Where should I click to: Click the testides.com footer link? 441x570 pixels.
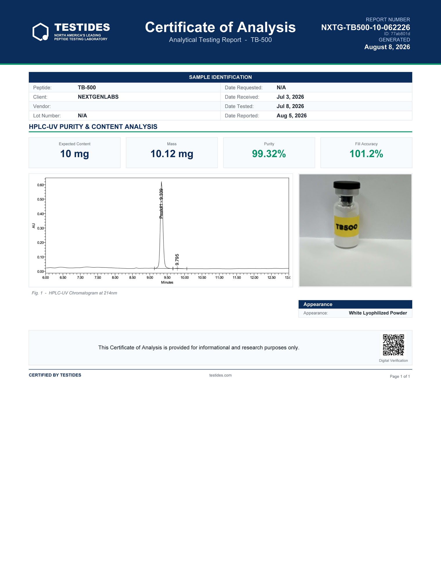(x=220, y=375)
